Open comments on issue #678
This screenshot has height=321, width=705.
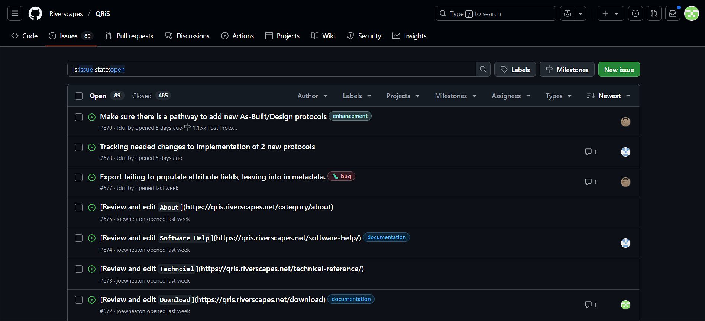pyautogui.click(x=591, y=152)
